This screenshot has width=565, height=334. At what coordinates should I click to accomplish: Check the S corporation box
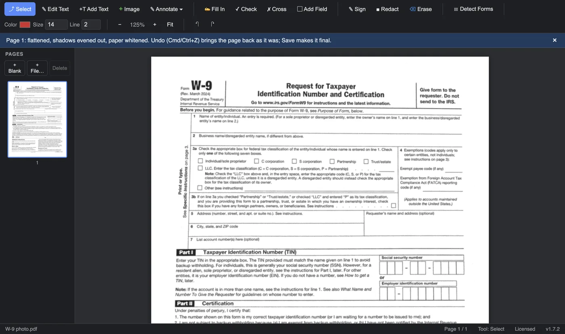click(294, 161)
